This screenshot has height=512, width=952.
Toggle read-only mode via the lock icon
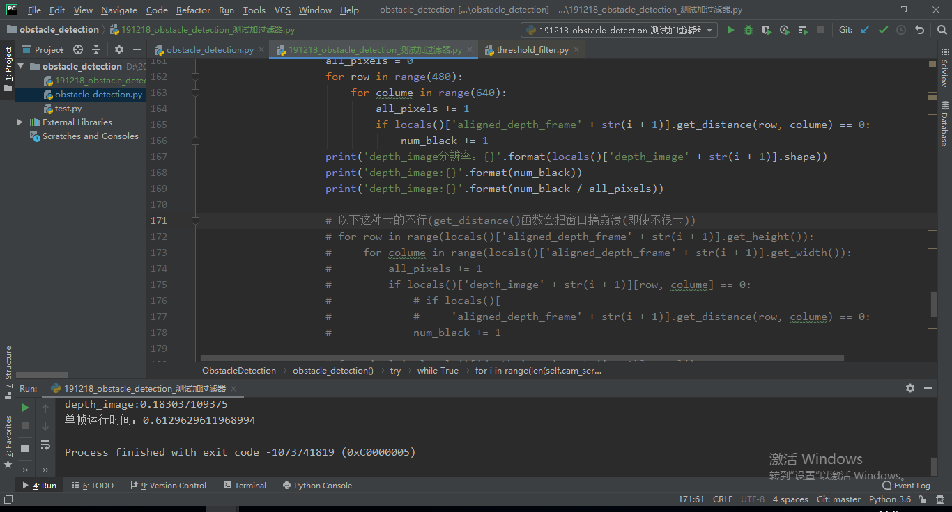[x=922, y=499]
